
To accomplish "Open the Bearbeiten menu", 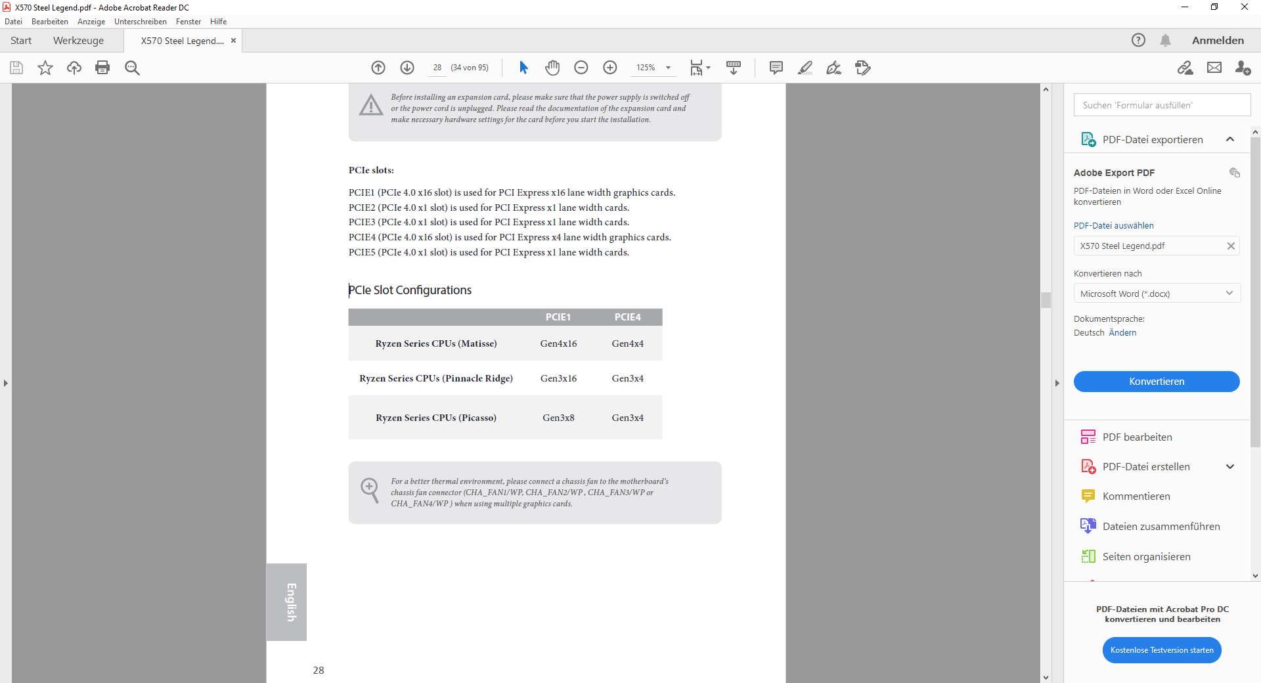I will click(x=50, y=22).
